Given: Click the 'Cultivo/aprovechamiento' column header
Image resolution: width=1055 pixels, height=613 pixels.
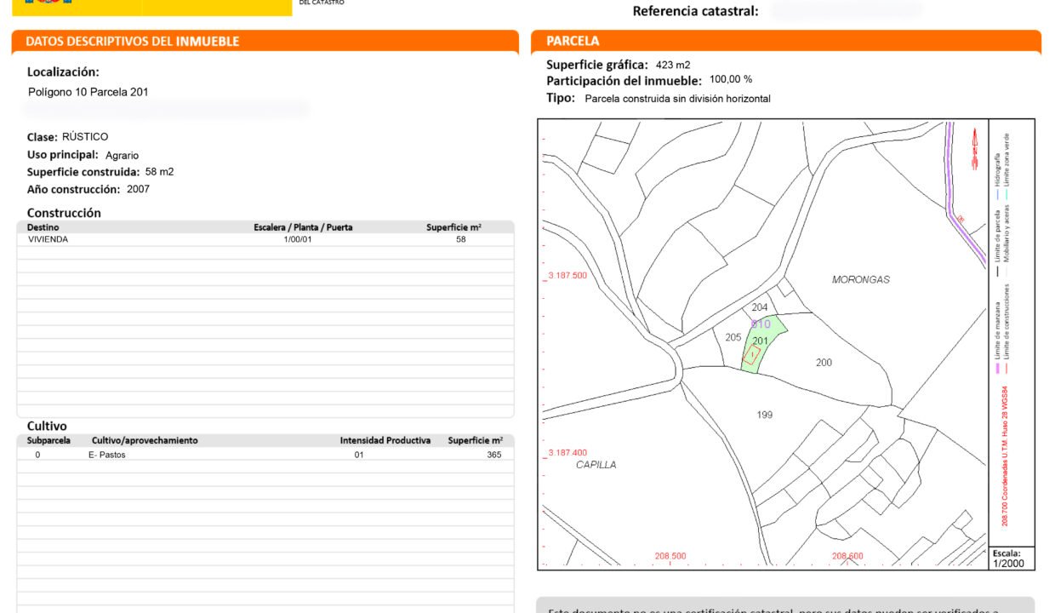Looking at the screenshot, I should (145, 440).
